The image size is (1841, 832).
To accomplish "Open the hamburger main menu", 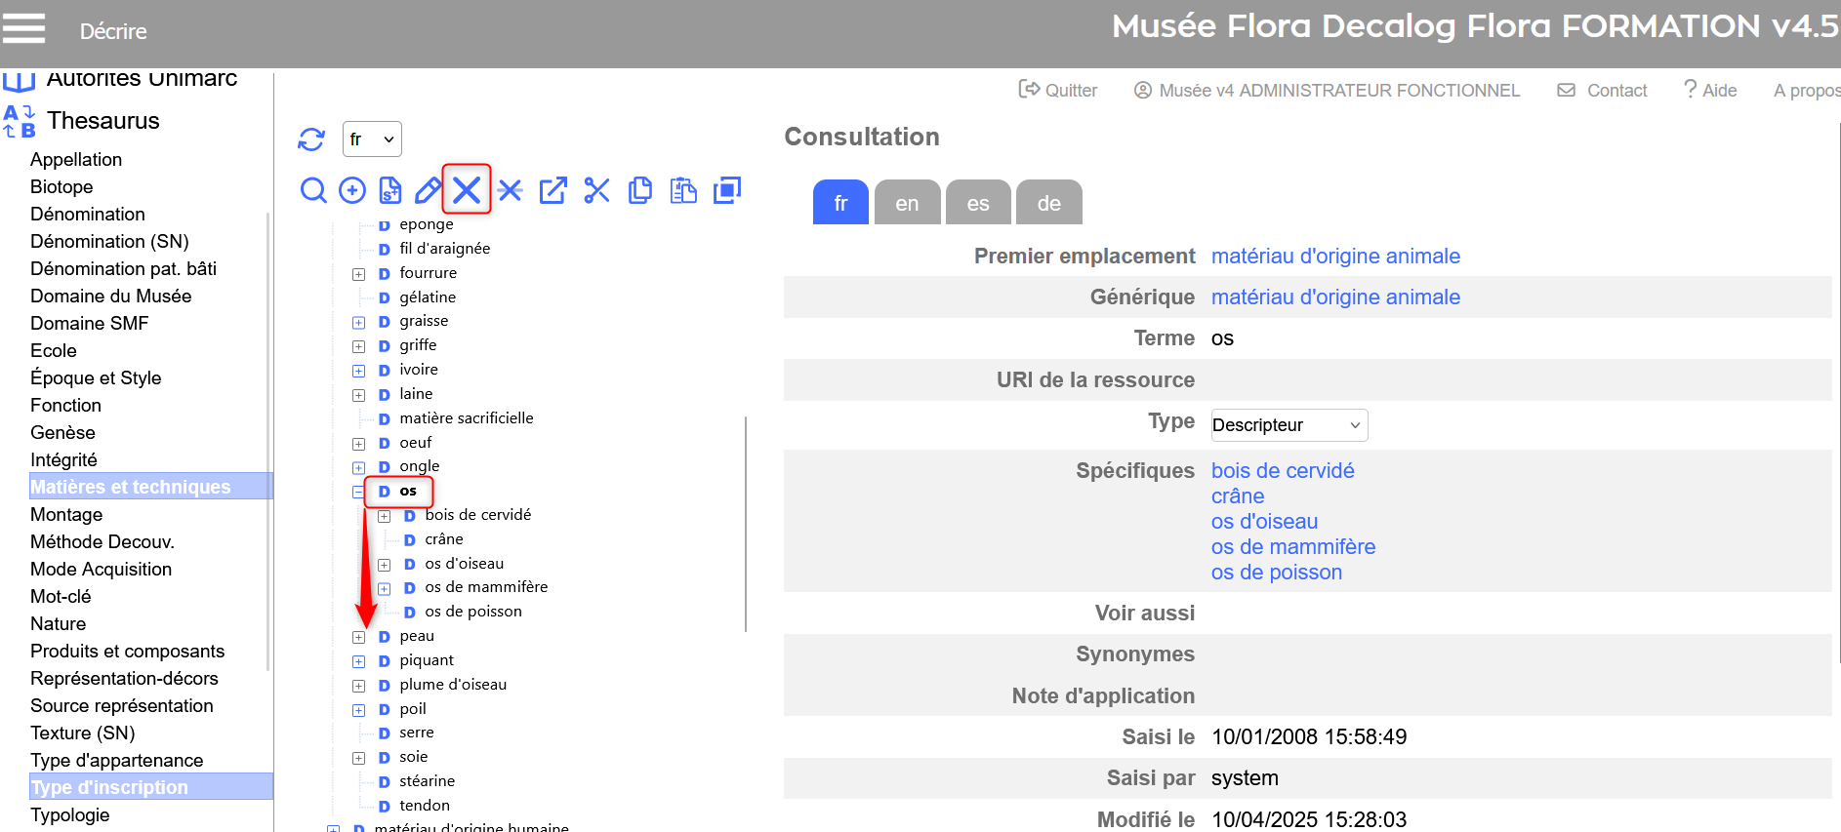I will pos(24,28).
